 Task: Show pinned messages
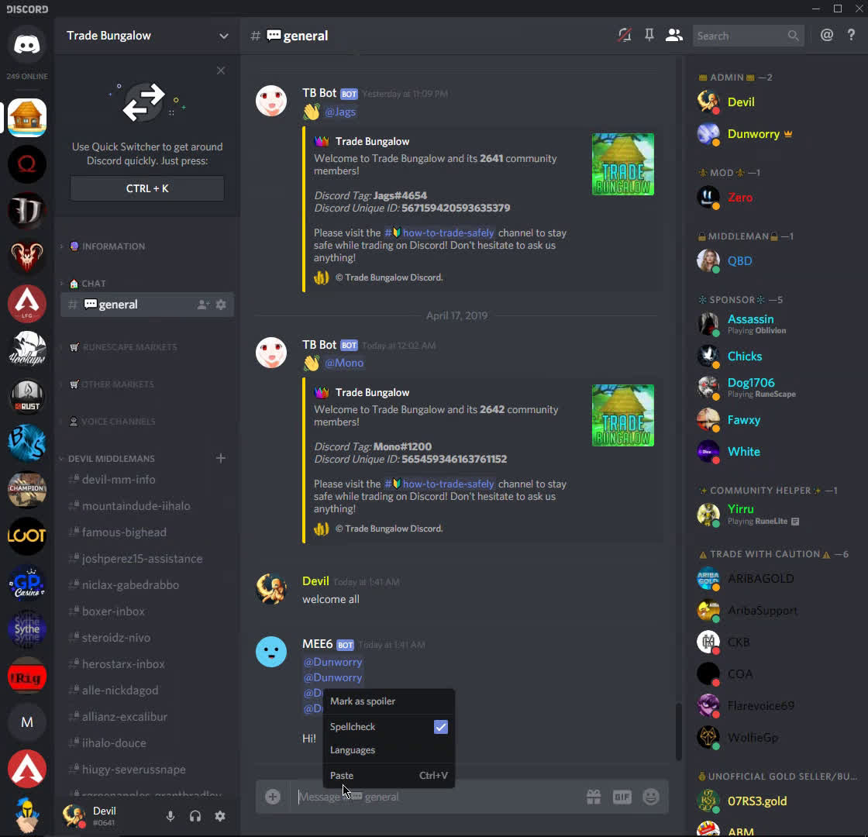[649, 36]
